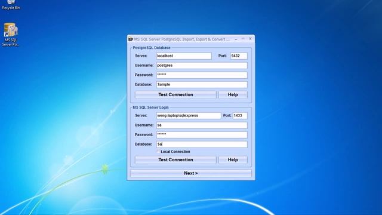Select the MS SQL Server PostgreSQL desktop shortcut
Image resolution: width=382 pixels, height=215 pixels.
pos(11,35)
